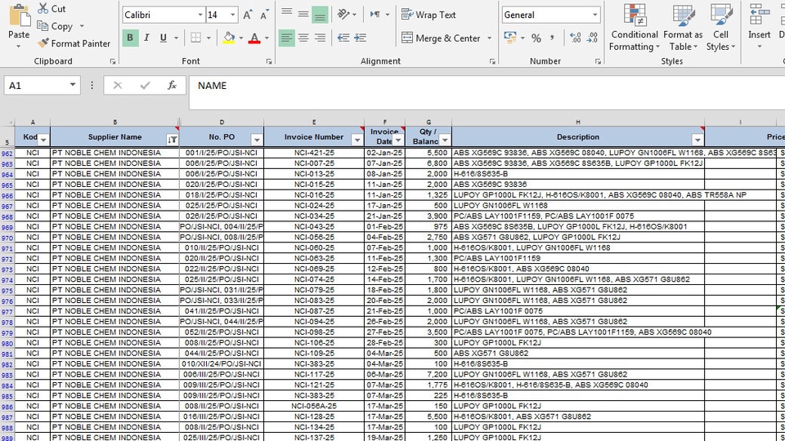Top align cell contents
The height and width of the screenshot is (441, 785).
[286, 12]
